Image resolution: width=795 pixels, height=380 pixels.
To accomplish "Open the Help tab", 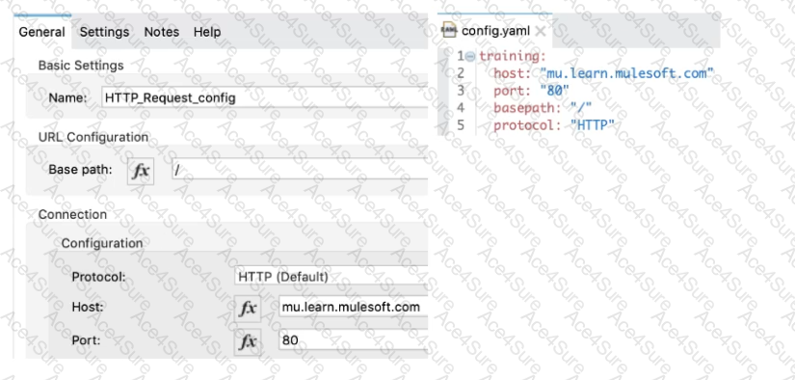I will [207, 32].
